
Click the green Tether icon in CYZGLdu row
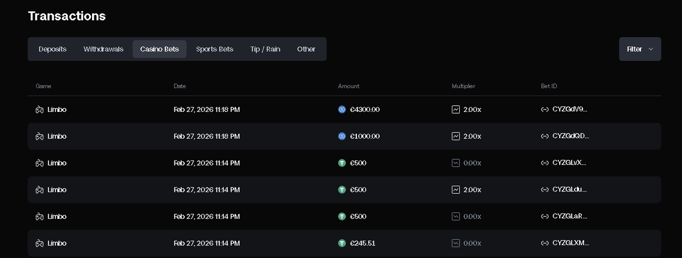[x=342, y=190]
